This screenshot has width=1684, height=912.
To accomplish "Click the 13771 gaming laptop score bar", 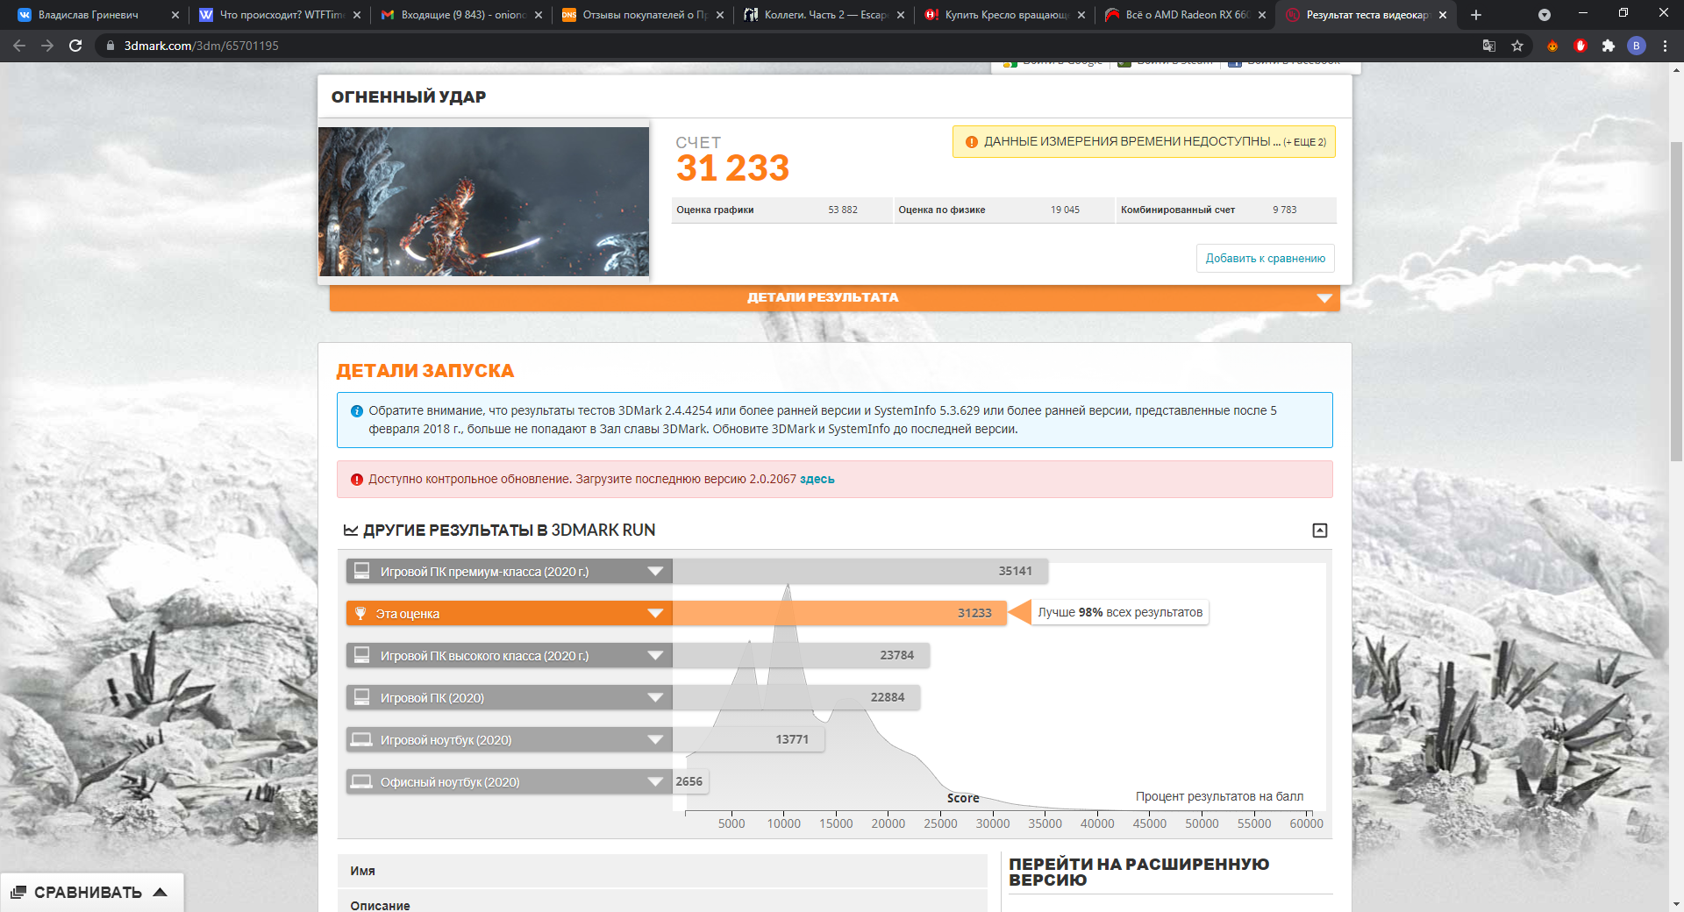I will [748, 740].
